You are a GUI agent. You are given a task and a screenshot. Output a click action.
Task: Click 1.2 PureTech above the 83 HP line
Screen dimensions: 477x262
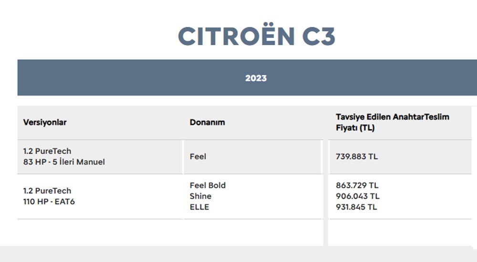(47, 151)
